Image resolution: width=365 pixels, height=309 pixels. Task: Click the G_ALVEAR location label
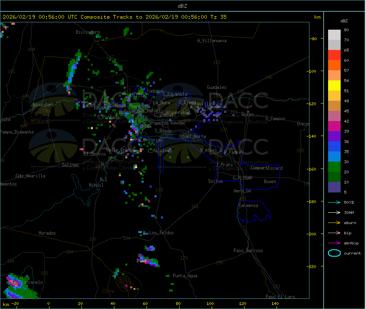(243, 178)
